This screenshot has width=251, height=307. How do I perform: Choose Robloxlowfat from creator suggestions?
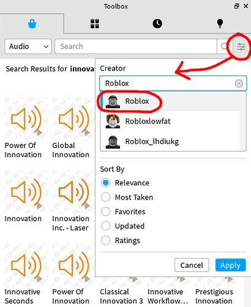click(170, 121)
